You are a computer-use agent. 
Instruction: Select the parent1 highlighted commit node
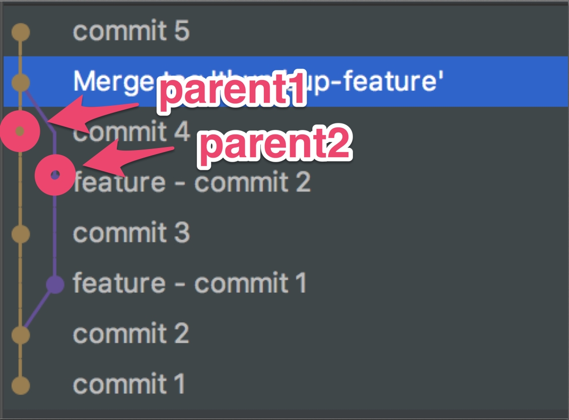pyautogui.click(x=20, y=130)
